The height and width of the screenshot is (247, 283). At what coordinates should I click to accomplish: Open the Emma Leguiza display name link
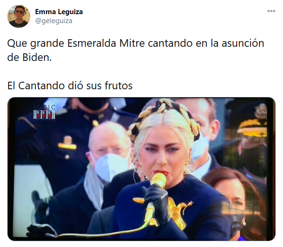(x=59, y=12)
